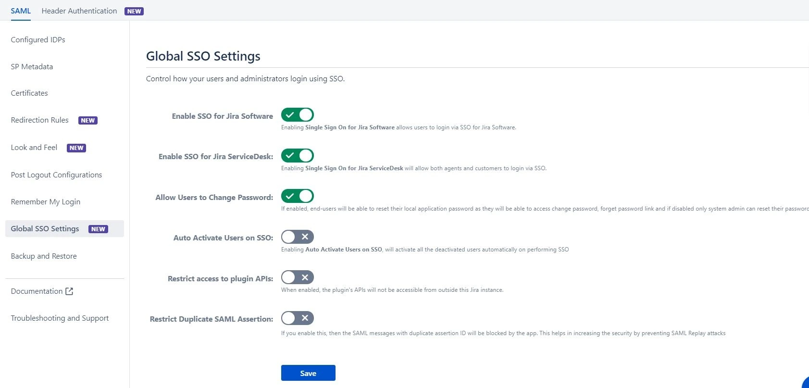Open Configured IDPs in sidebar
809x388 pixels.
(38, 40)
